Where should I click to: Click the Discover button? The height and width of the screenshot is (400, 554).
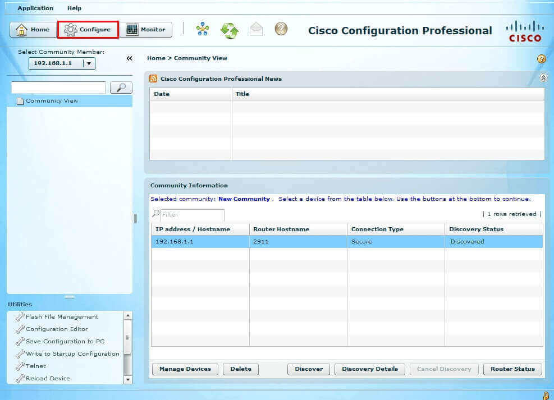[x=309, y=369]
